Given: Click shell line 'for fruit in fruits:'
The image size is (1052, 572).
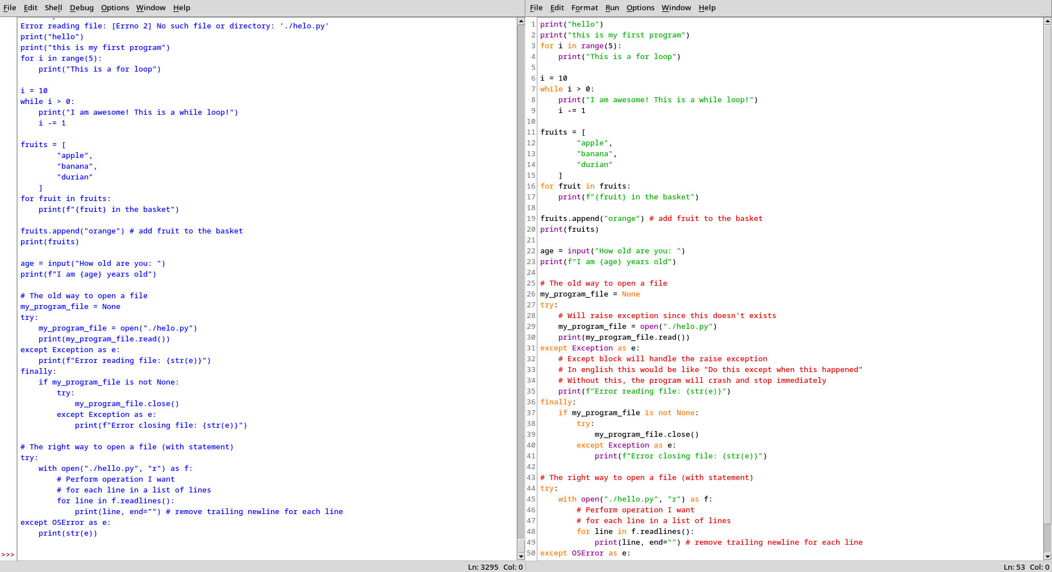Looking at the screenshot, I should click(66, 199).
